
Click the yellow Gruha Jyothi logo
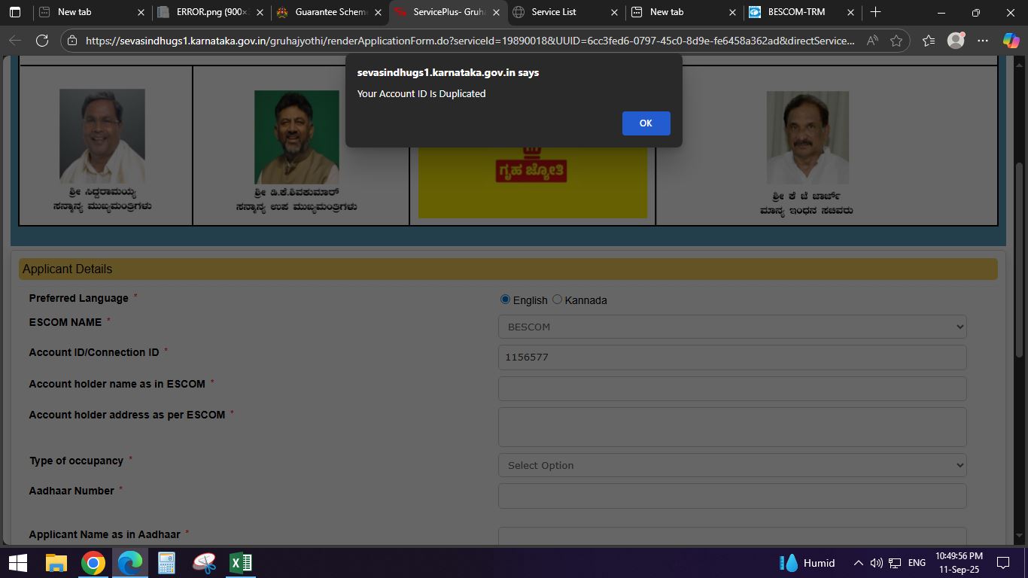tap(533, 183)
